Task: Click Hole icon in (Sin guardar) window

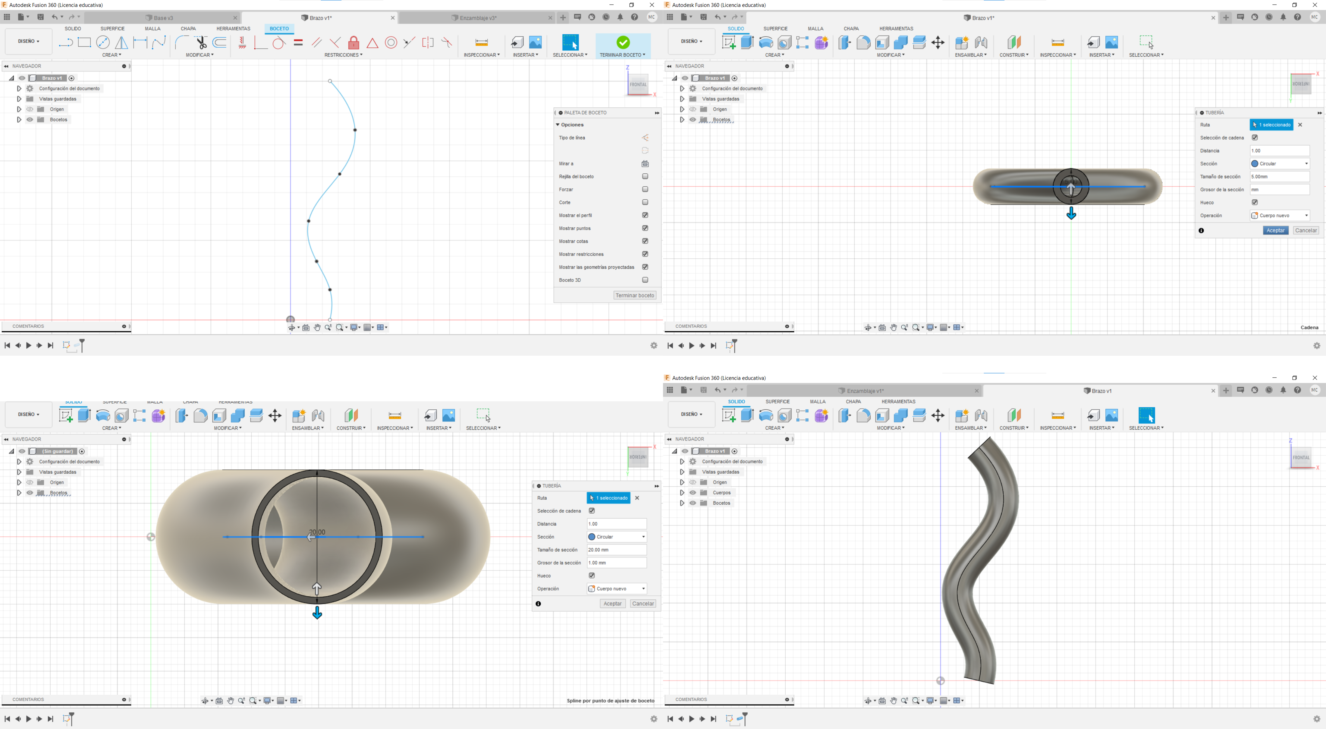Action: coord(121,416)
